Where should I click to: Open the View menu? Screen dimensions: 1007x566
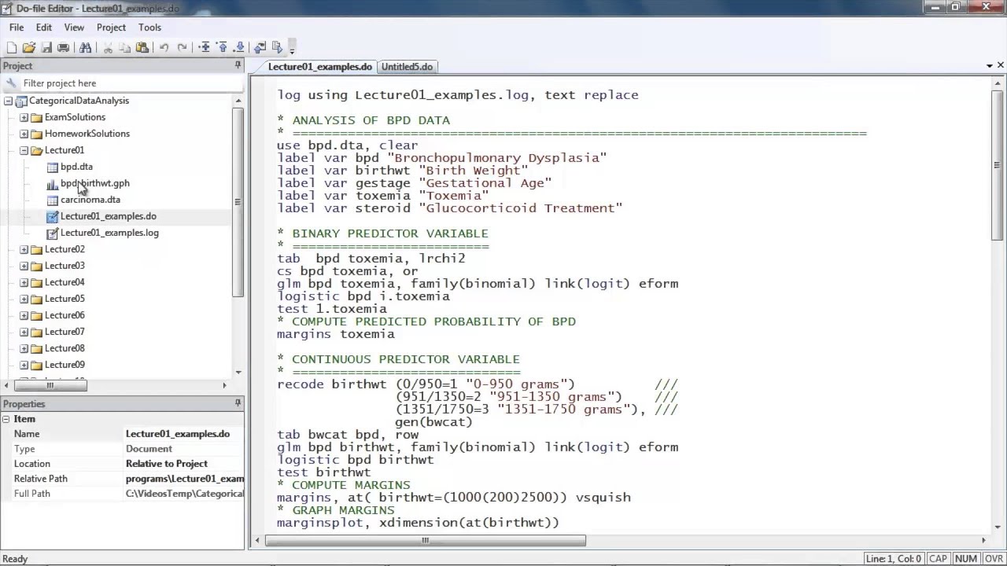pyautogui.click(x=74, y=28)
